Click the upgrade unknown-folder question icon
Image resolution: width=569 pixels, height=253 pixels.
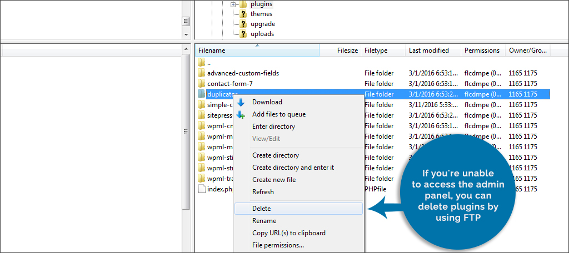point(243,24)
